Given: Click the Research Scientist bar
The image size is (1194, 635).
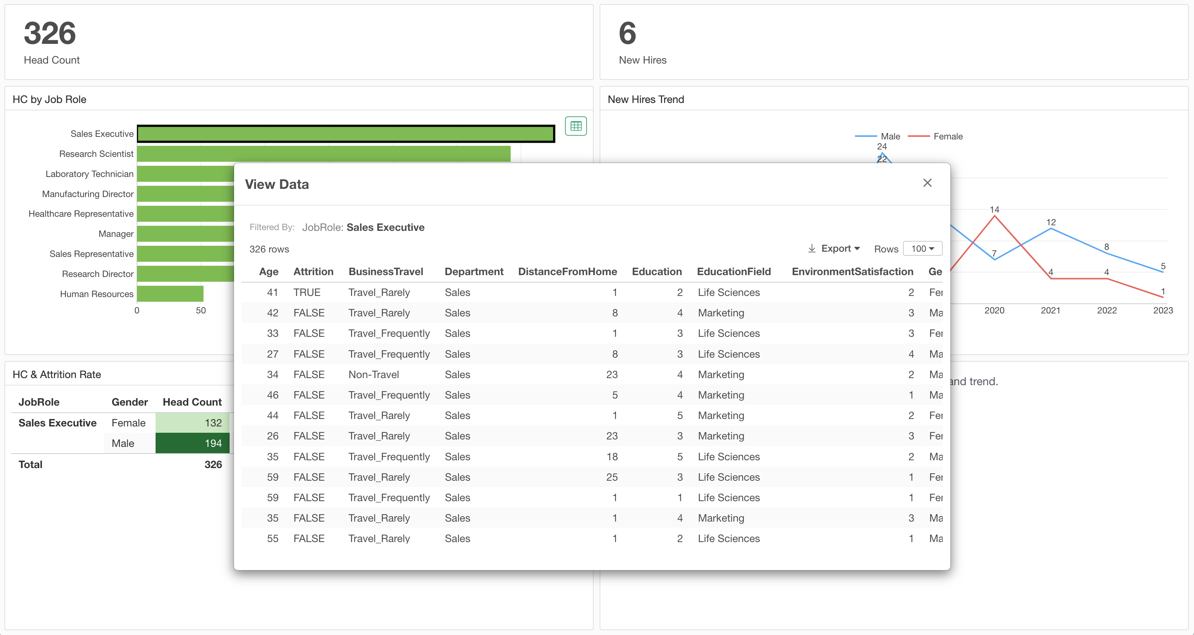Looking at the screenshot, I should [x=323, y=154].
